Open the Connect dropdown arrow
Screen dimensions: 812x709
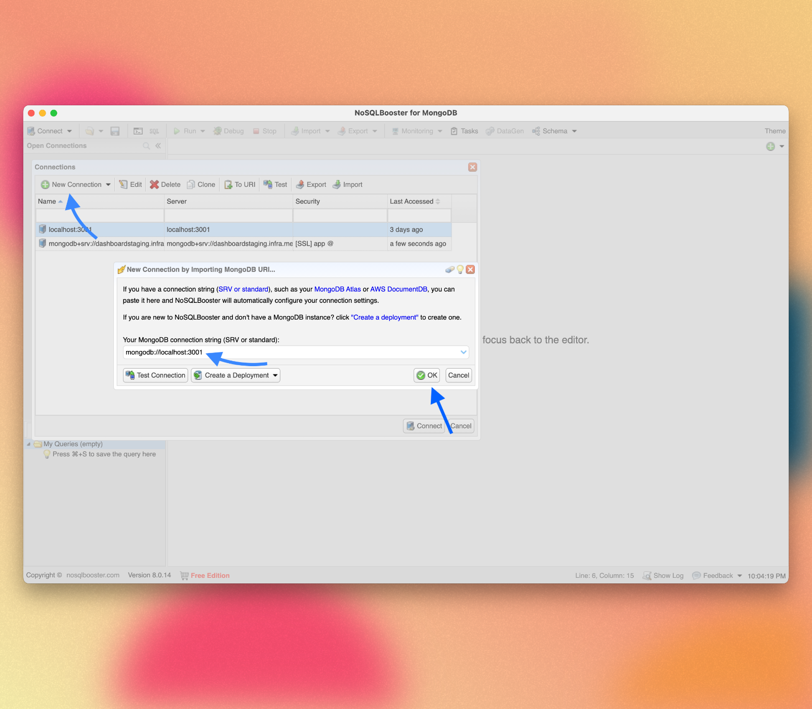click(x=69, y=131)
